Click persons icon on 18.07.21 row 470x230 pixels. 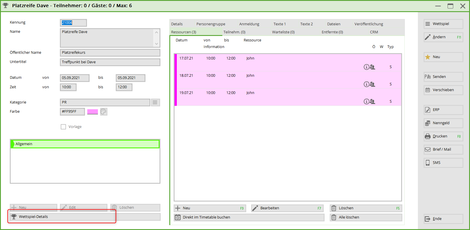pyautogui.click(x=372, y=84)
